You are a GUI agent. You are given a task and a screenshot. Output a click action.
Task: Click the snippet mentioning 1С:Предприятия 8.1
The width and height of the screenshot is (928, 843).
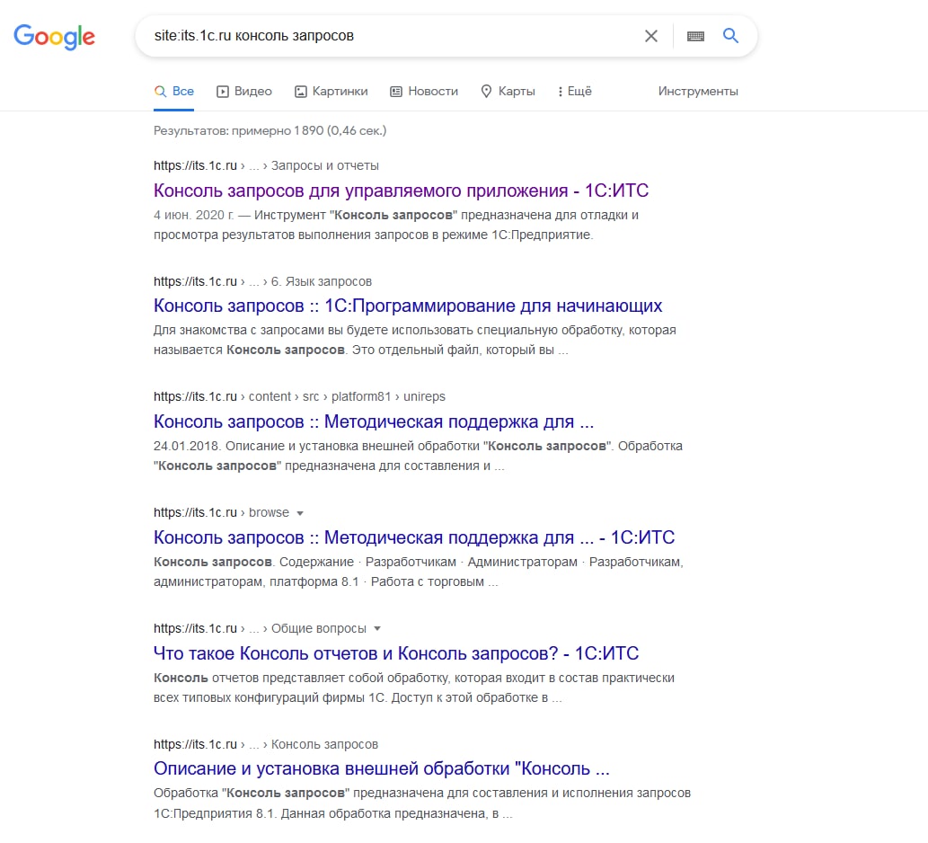coord(422,803)
